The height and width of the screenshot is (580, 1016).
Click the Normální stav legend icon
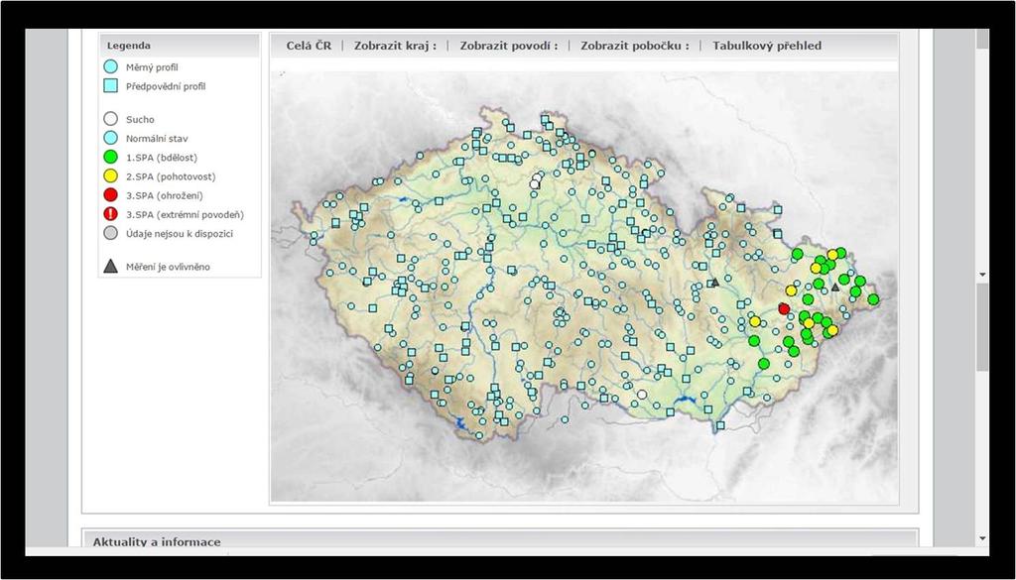pyautogui.click(x=111, y=138)
